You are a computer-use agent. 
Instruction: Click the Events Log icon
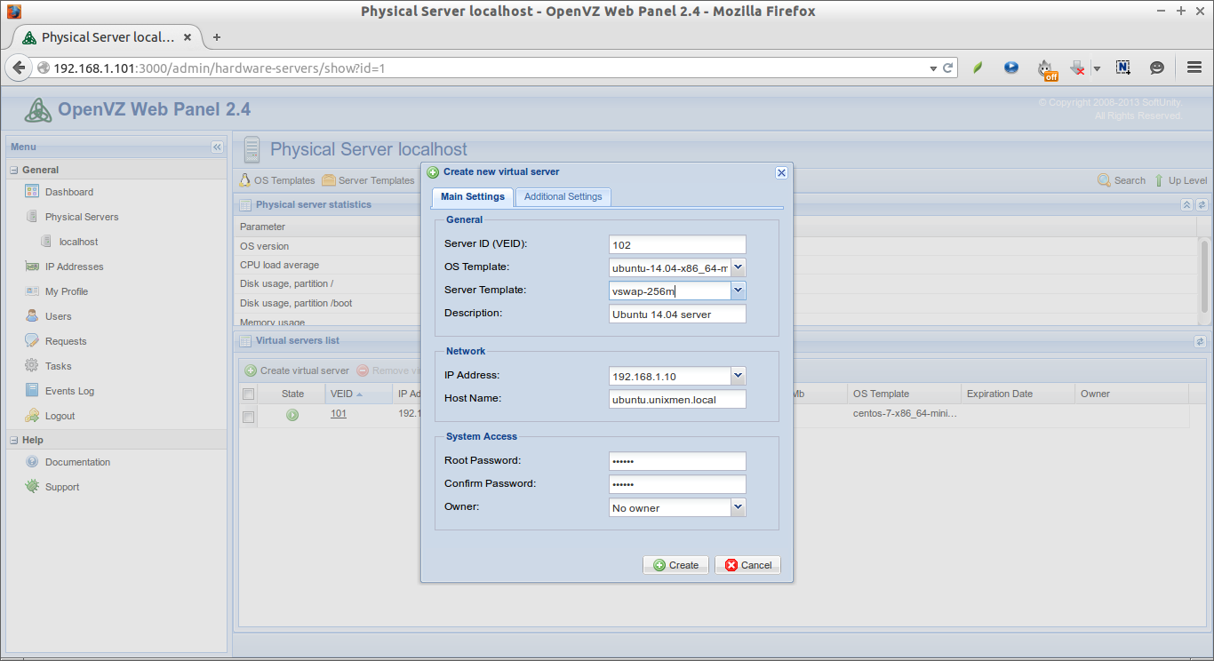32,391
